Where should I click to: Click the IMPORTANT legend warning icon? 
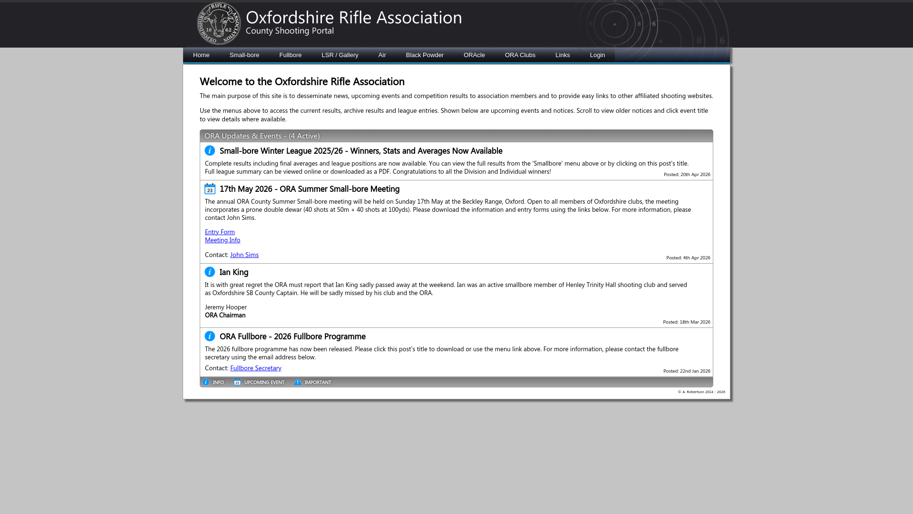point(298,382)
